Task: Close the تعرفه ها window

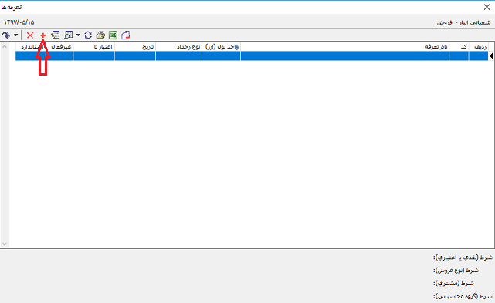Action: point(487,7)
